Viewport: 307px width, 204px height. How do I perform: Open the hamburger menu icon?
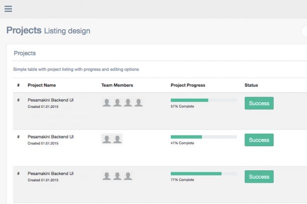8,8
